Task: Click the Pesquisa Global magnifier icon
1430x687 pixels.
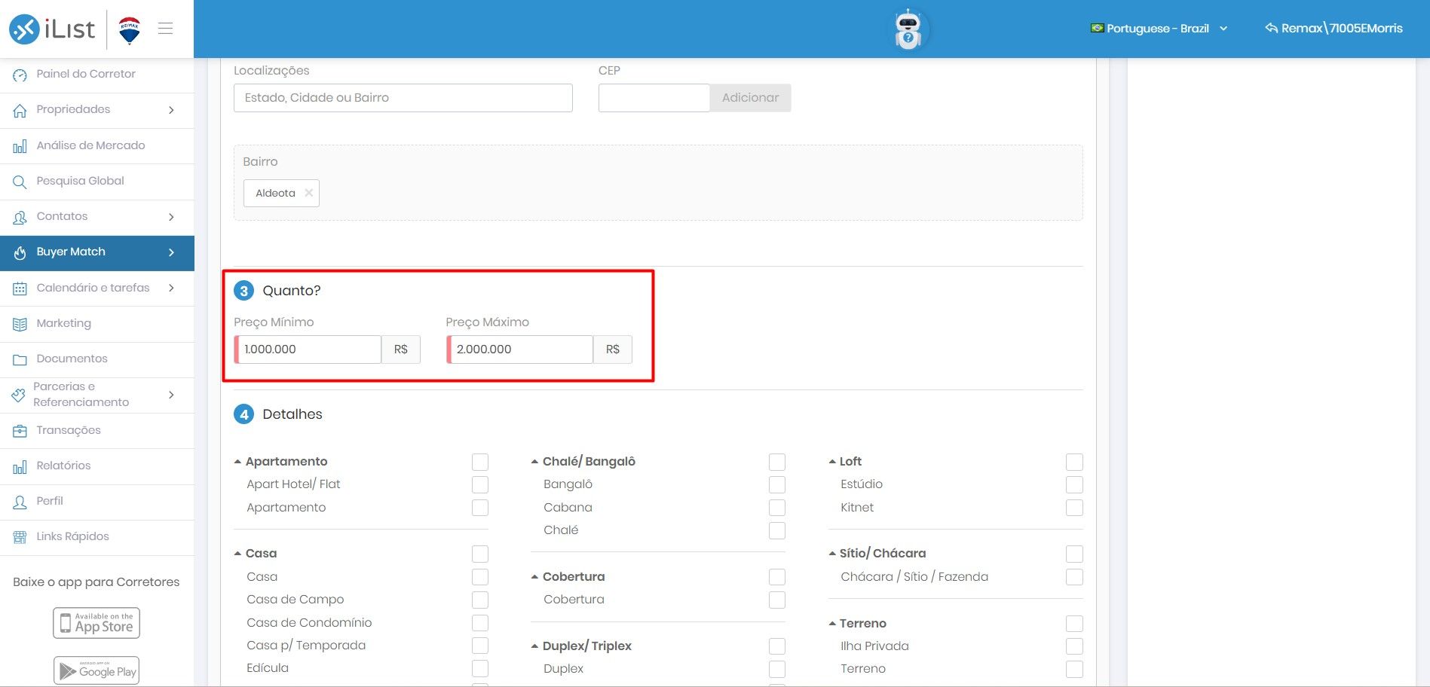Action: [x=20, y=182]
